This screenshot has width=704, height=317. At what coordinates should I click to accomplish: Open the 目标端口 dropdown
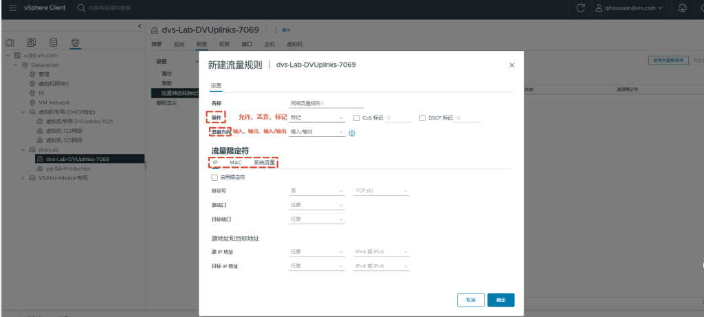click(x=317, y=219)
